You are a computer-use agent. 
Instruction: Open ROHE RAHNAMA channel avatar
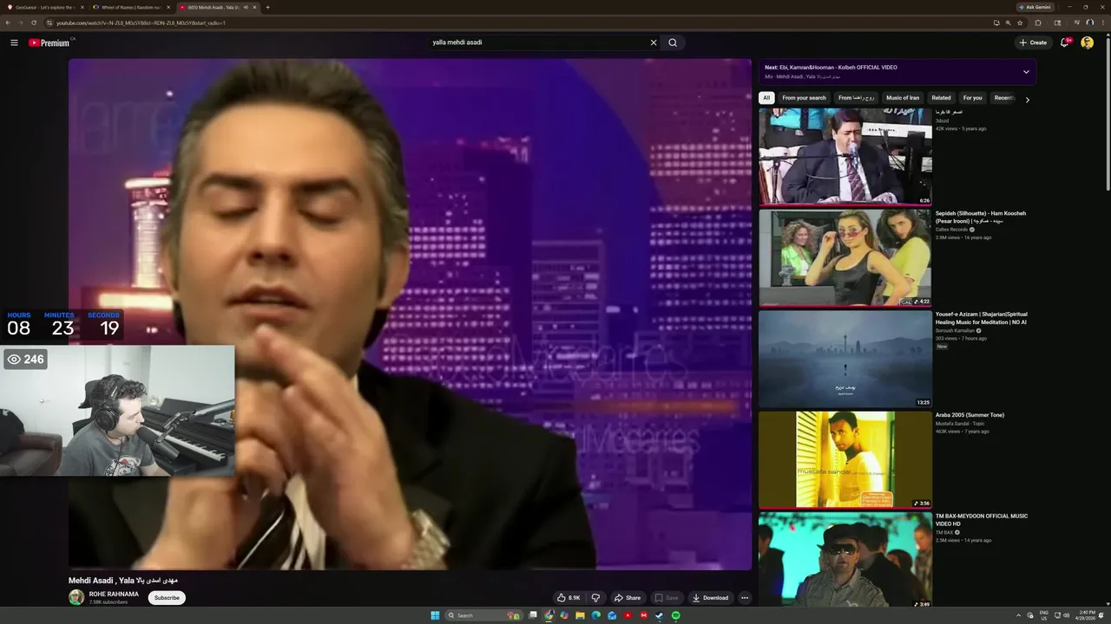click(76, 597)
